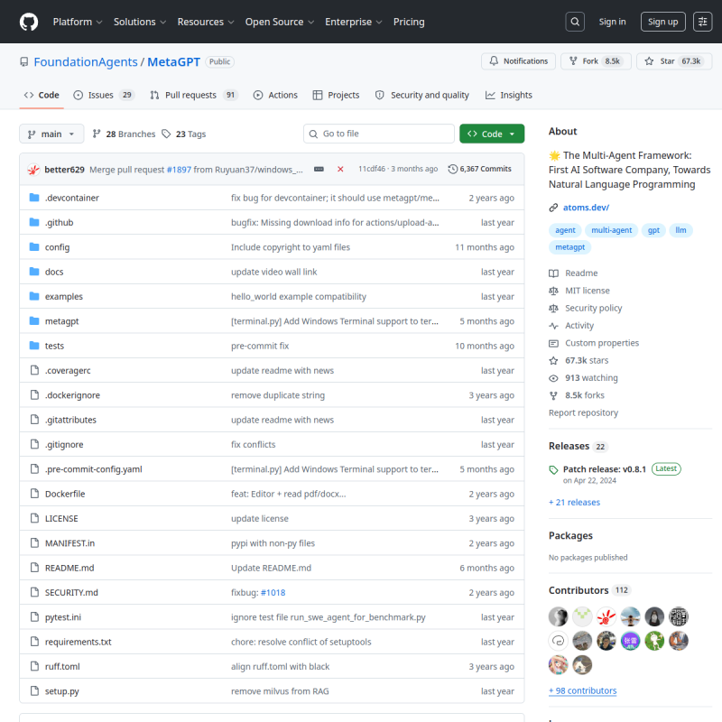Viewport: 722px width, 722px height.
Task: Click the eye icon beside 913 watching
Action: coord(553,378)
